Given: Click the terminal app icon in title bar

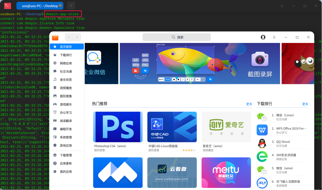Looking at the screenshot, I should click(x=8, y=6).
